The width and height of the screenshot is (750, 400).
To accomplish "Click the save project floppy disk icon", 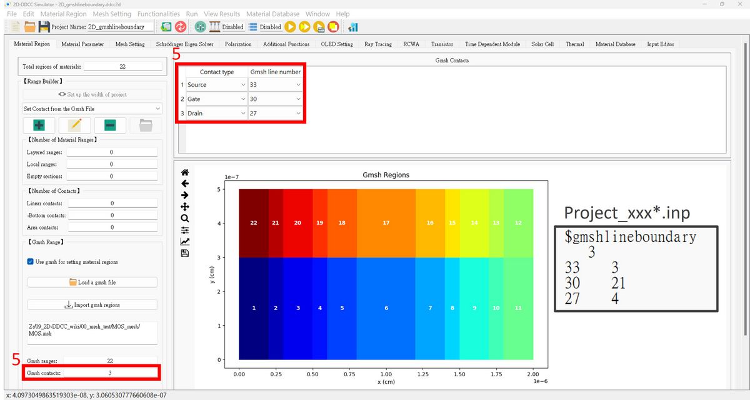I will (x=44, y=27).
